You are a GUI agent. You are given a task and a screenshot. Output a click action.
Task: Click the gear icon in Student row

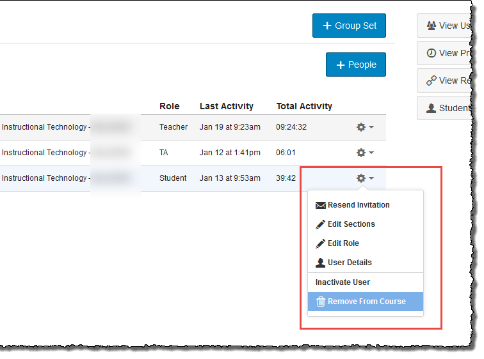coord(361,178)
